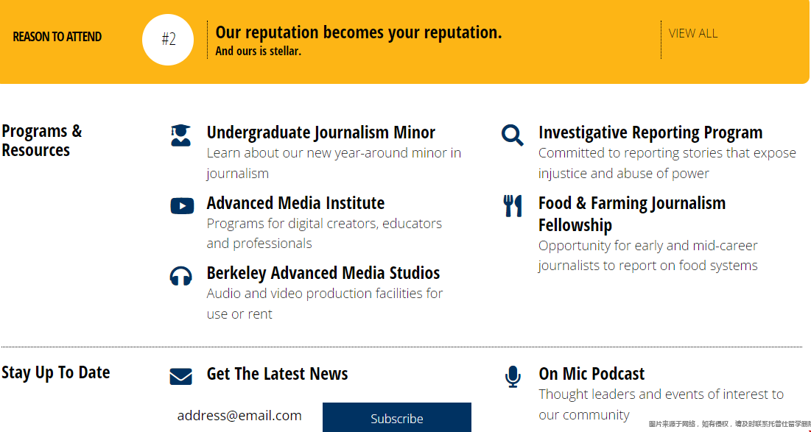Open the Investigative Reporting Program link

pos(650,132)
